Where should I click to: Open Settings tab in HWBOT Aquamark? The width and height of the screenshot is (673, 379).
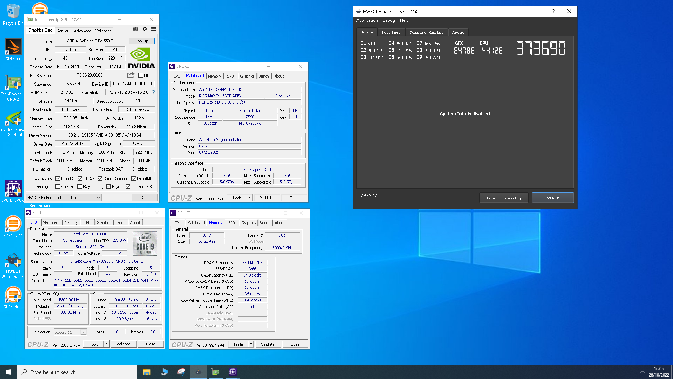391,32
